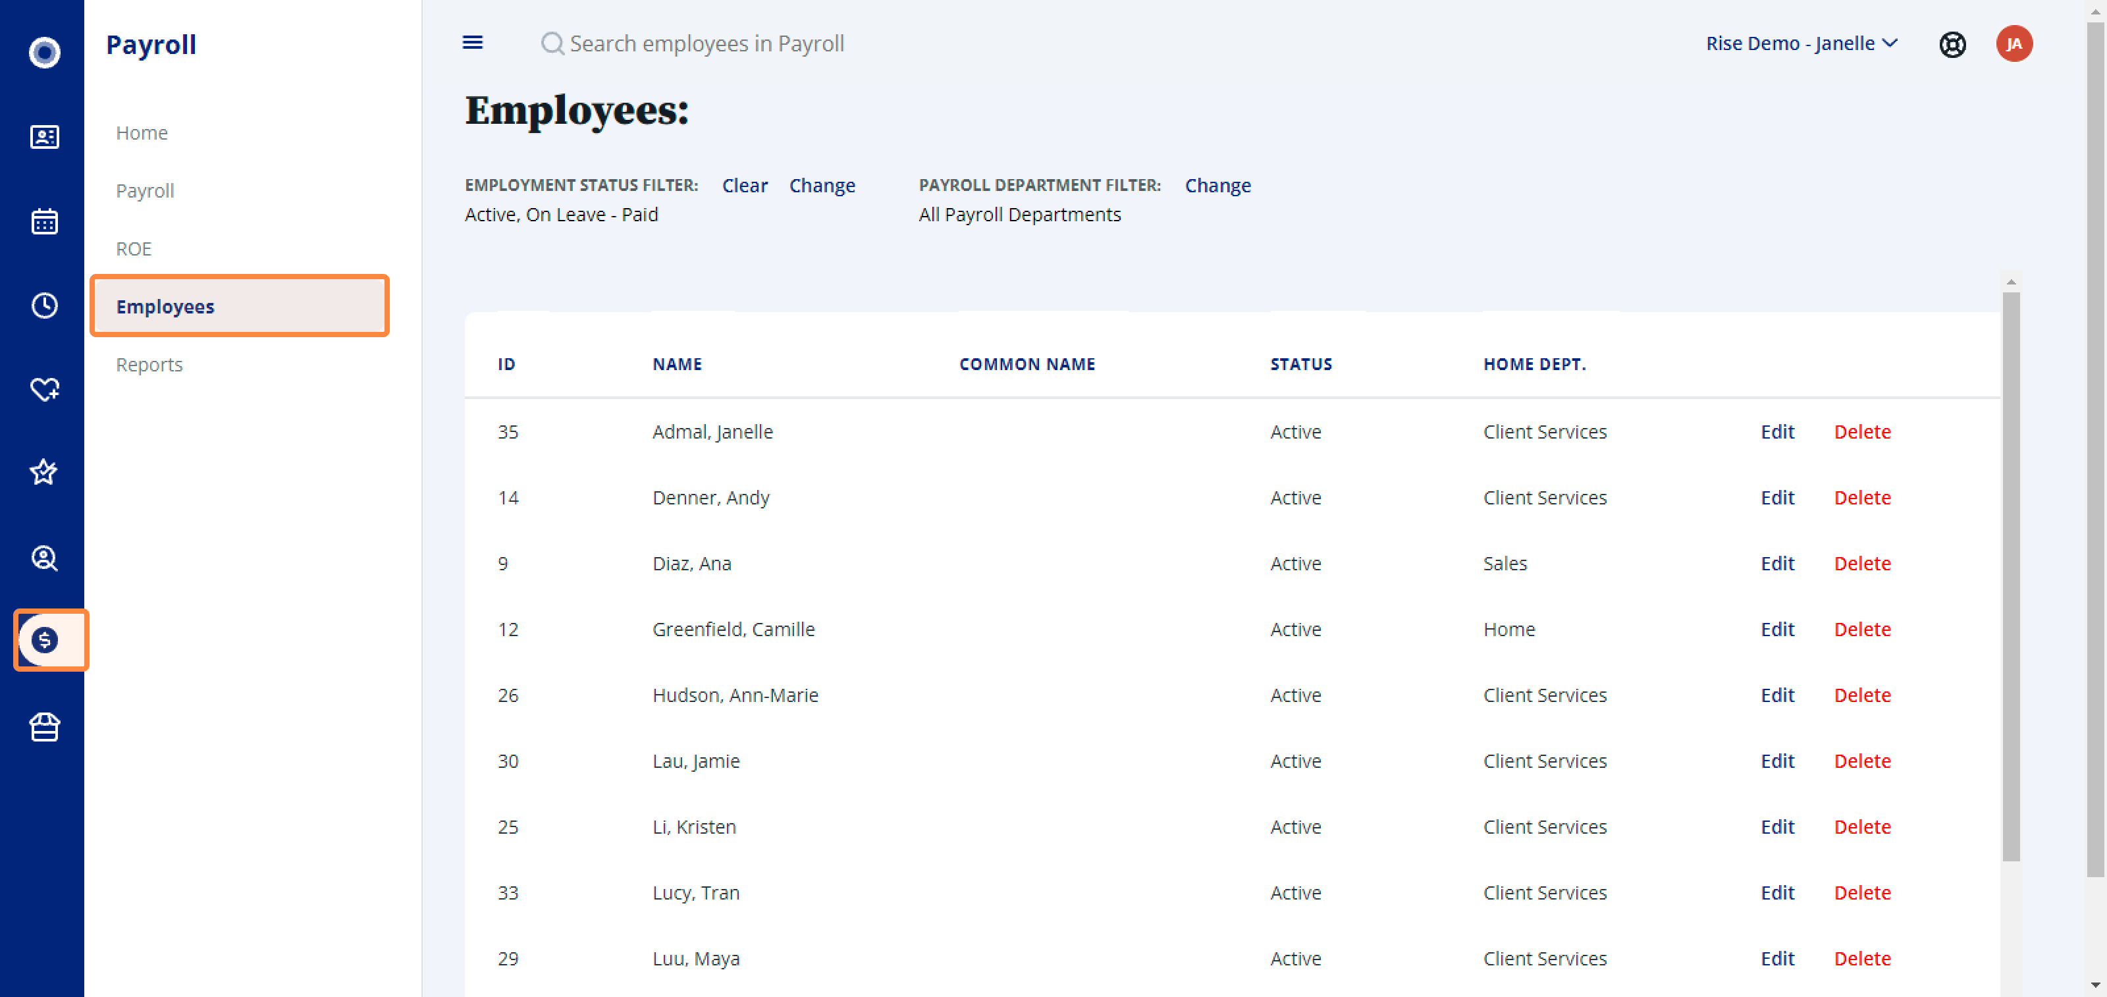Viewport: 2107px width, 997px height.
Task: Edit Luu, Maya record
Action: click(x=1776, y=959)
